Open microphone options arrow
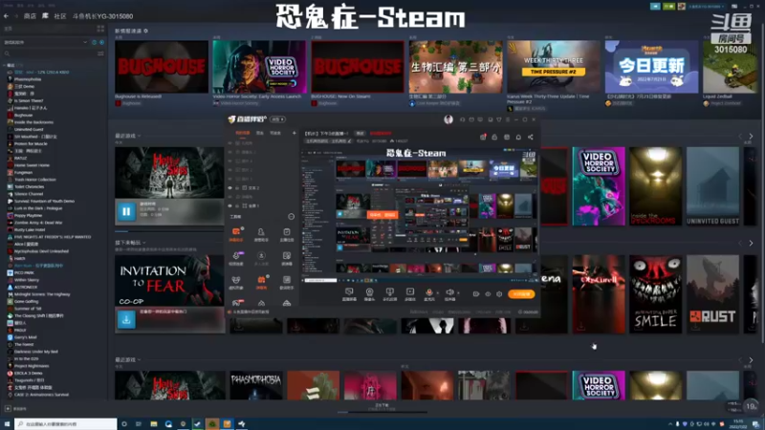 [x=437, y=293]
